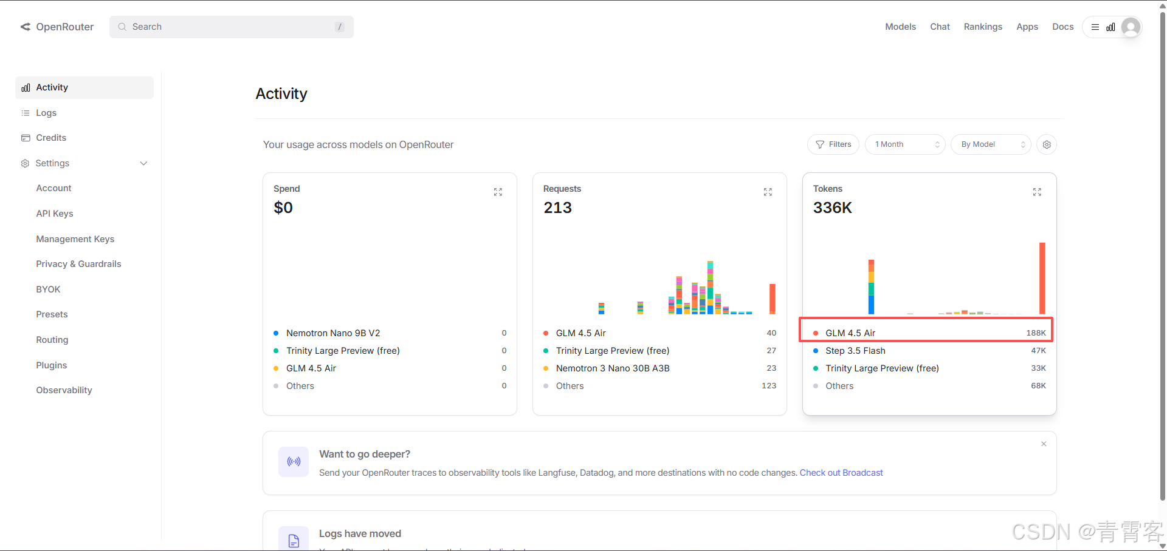This screenshot has height=551, width=1167.
Task: Click the red GLM 4.5 Air dot in Tokens legend
Action: coord(816,333)
